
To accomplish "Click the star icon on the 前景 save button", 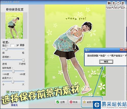I will tap(84, 102).
